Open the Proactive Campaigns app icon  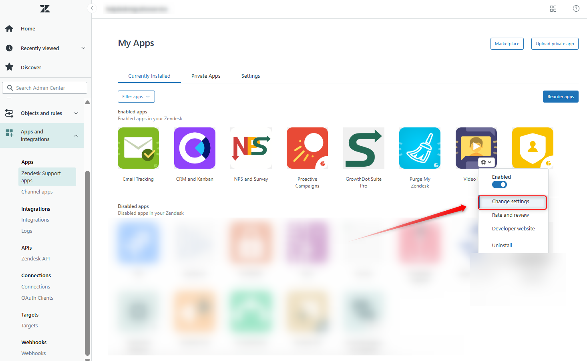(307, 148)
